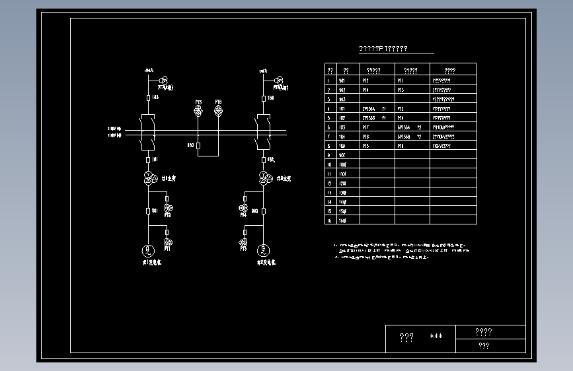Select table cell 'P11' in row 1

(x=400, y=81)
